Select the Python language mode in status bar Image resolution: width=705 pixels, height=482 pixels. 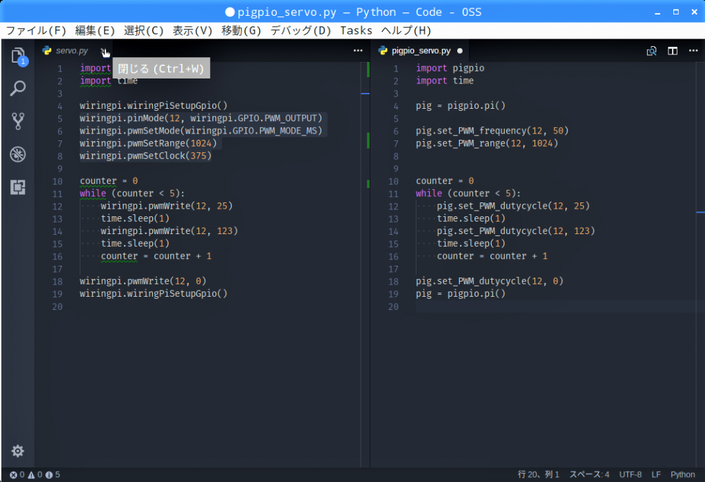[x=682, y=474]
